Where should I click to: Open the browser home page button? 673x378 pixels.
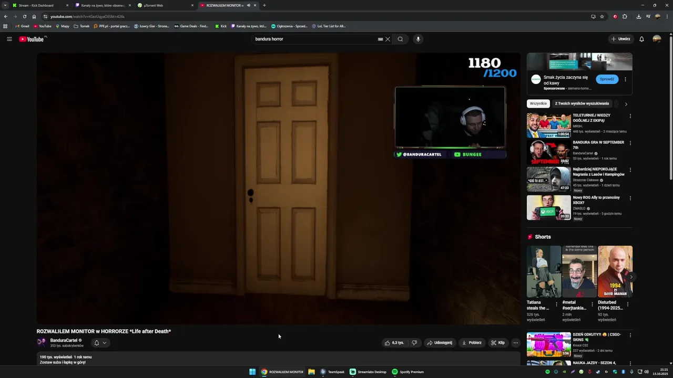(34, 16)
